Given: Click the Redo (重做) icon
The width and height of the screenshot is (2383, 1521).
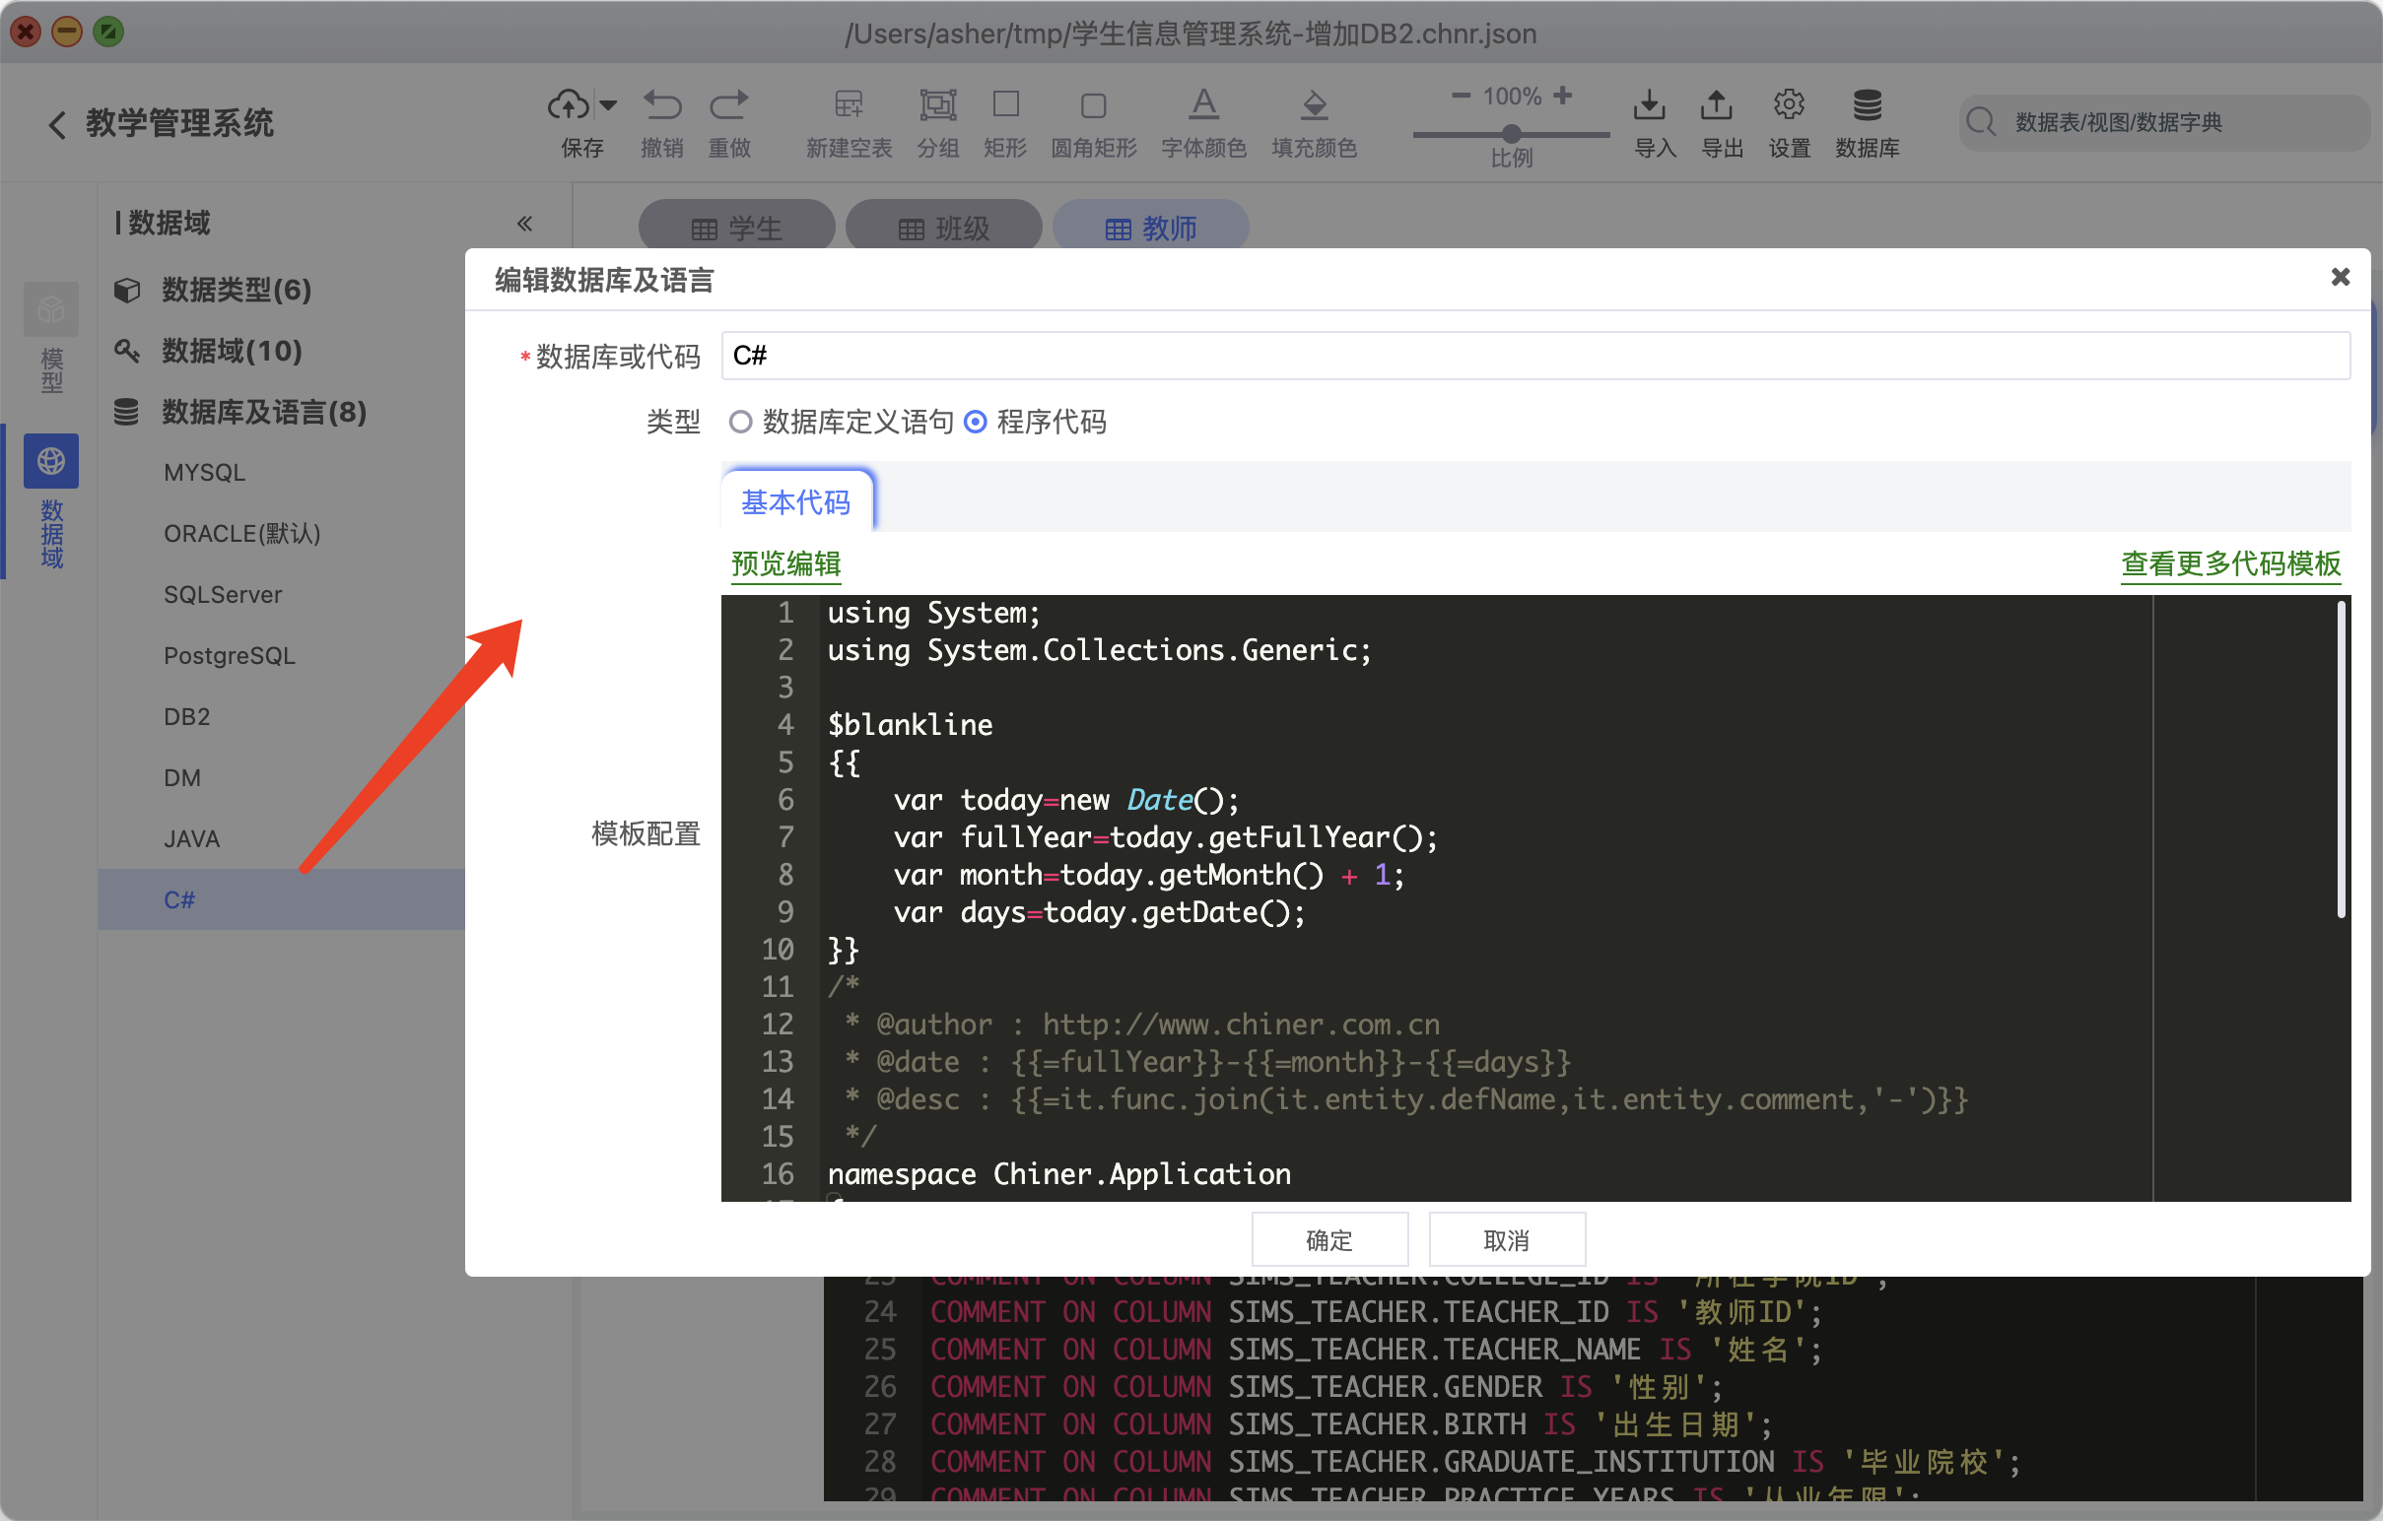Looking at the screenshot, I should tap(729, 103).
